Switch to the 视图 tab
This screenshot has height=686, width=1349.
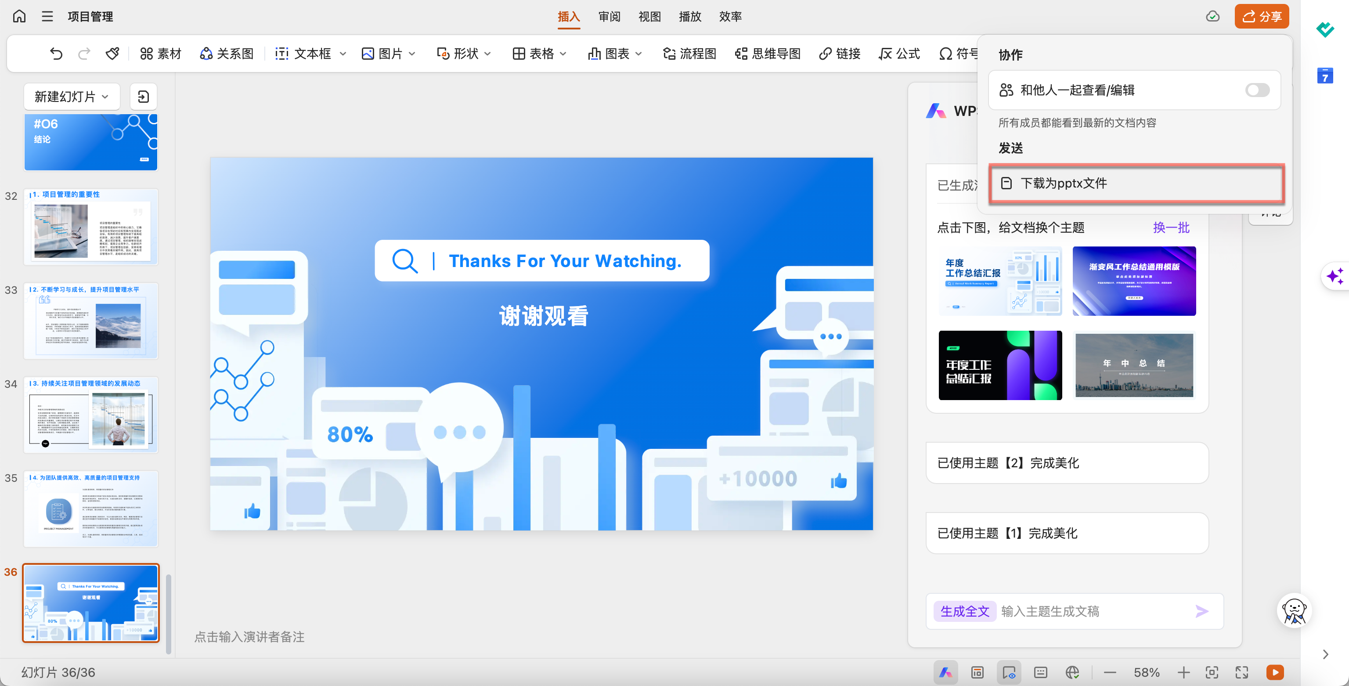coord(649,17)
